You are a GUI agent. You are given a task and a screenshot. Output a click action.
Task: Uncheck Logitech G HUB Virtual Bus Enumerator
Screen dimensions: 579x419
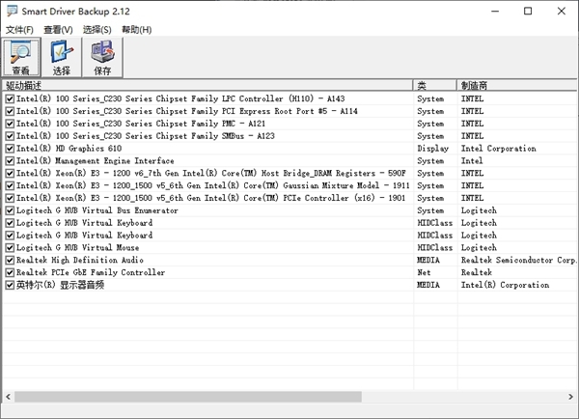click(10, 210)
